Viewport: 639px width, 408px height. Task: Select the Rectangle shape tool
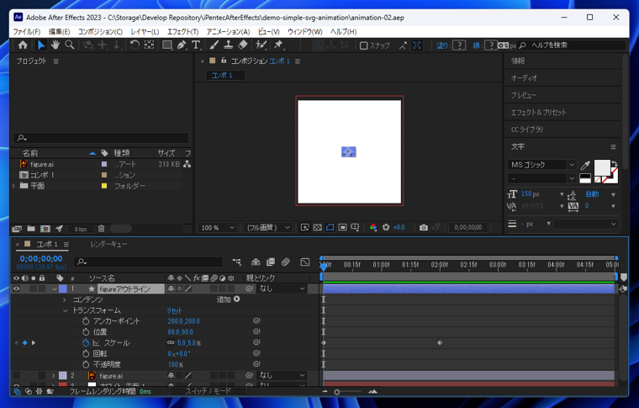pyautogui.click(x=167, y=45)
